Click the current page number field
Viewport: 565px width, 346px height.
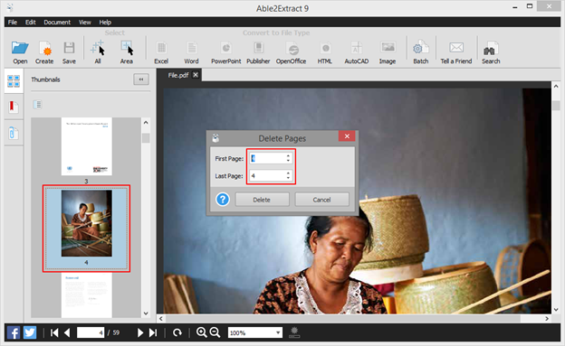pos(91,332)
